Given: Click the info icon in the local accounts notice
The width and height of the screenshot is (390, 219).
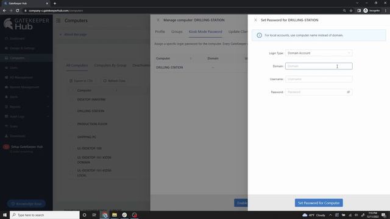Looking at the screenshot, I should (259, 35).
